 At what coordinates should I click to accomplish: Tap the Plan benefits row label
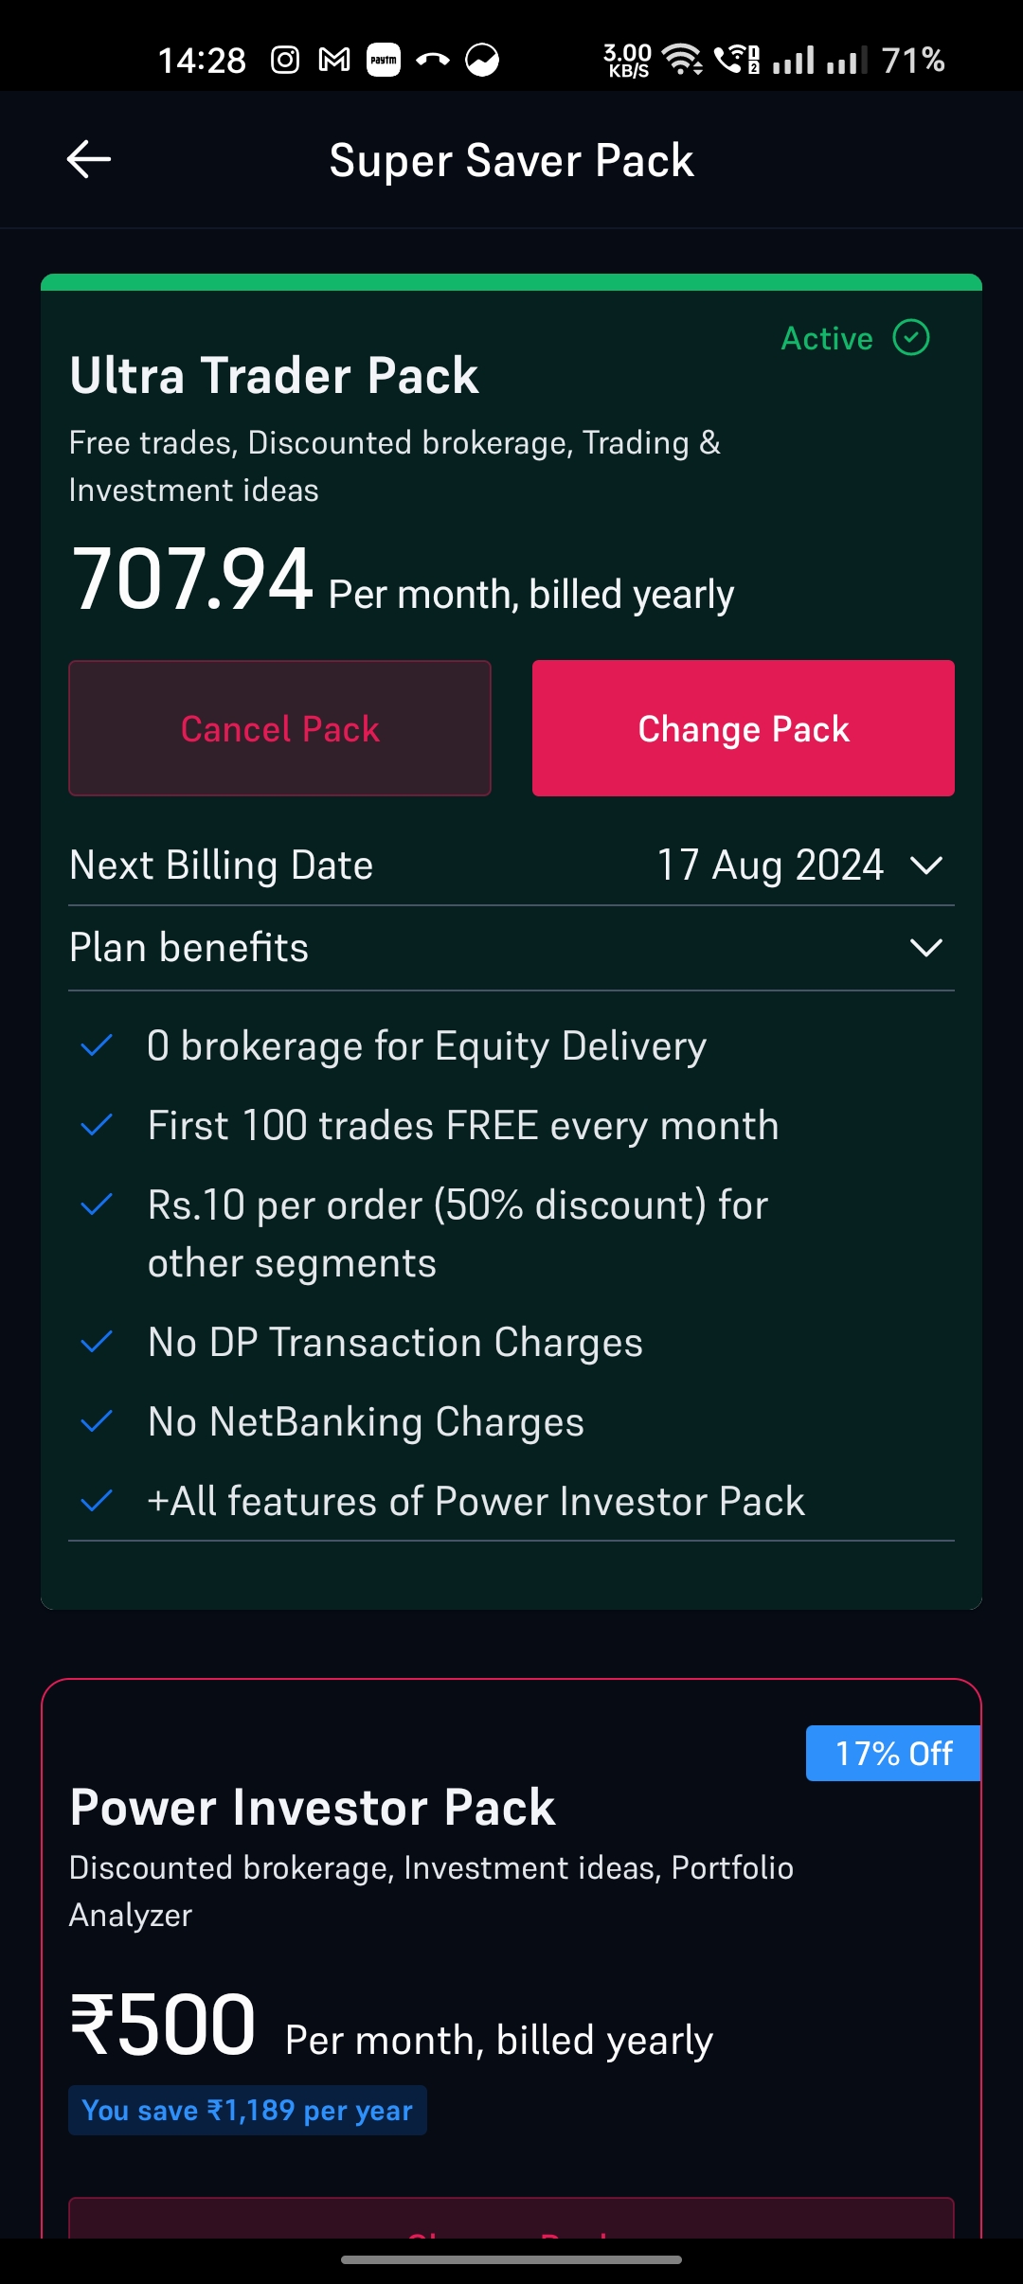(x=189, y=947)
